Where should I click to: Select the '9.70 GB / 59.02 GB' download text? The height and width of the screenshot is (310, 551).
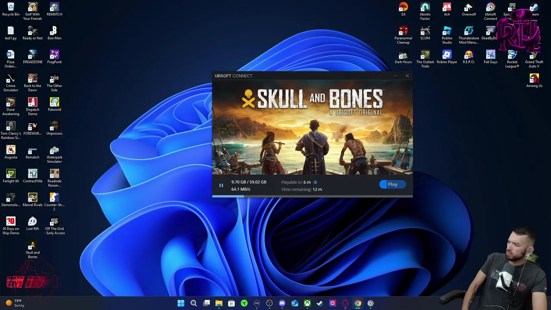[x=249, y=182]
